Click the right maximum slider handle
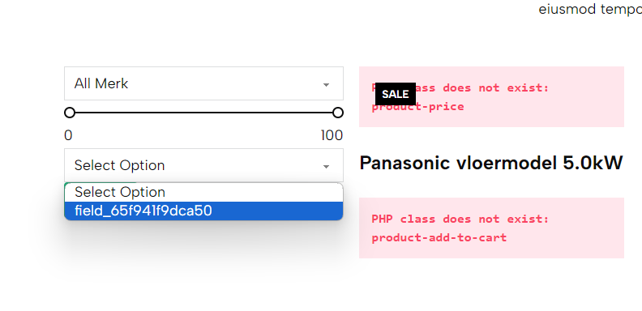The image size is (642, 311). (x=338, y=113)
